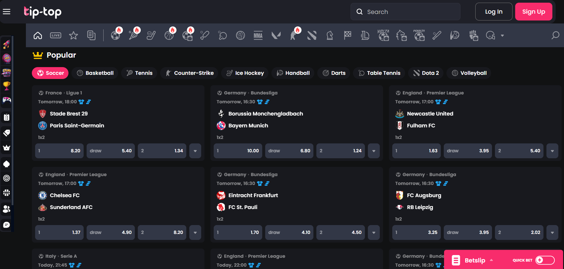Bet on FC St. Pauli win at 4.50
Image resolution: width=564 pixels, height=269 pixels.
click(340, 232)
